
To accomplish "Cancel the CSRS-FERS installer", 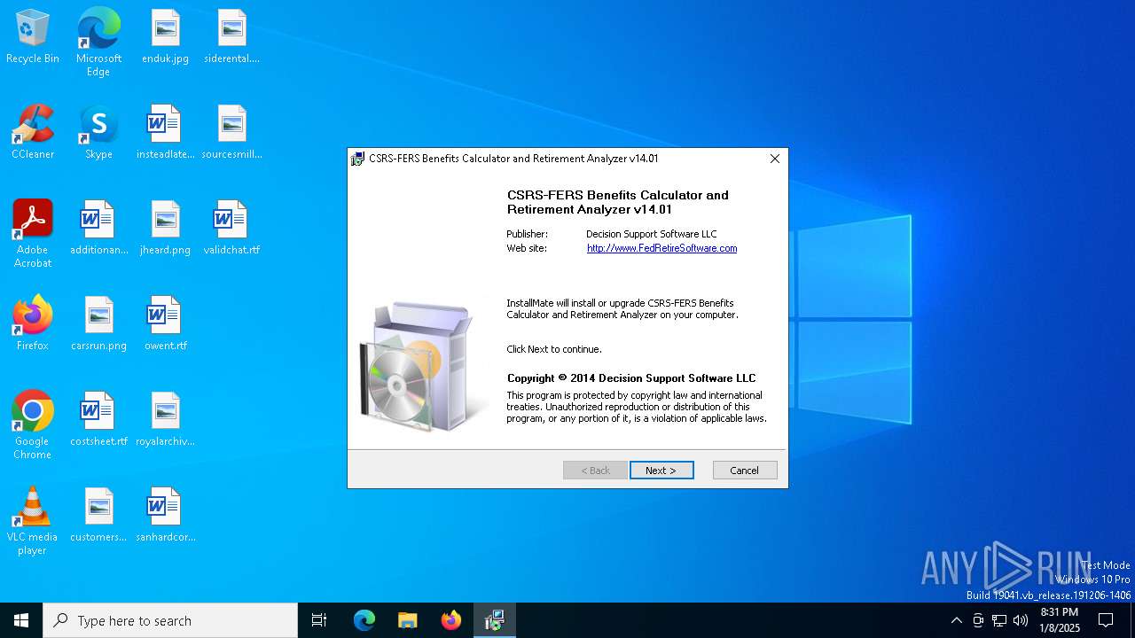I will click(x=745, y=471).
